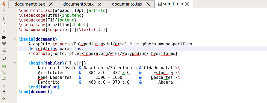This screenshot has width=267, height=103.
Task: Click the orange left chevron in the toolbar
Action: [4, 3]
